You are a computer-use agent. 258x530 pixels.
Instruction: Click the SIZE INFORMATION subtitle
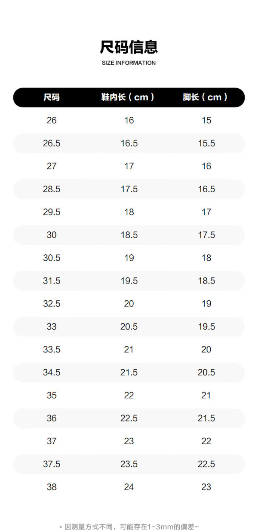tap(129, 63)
